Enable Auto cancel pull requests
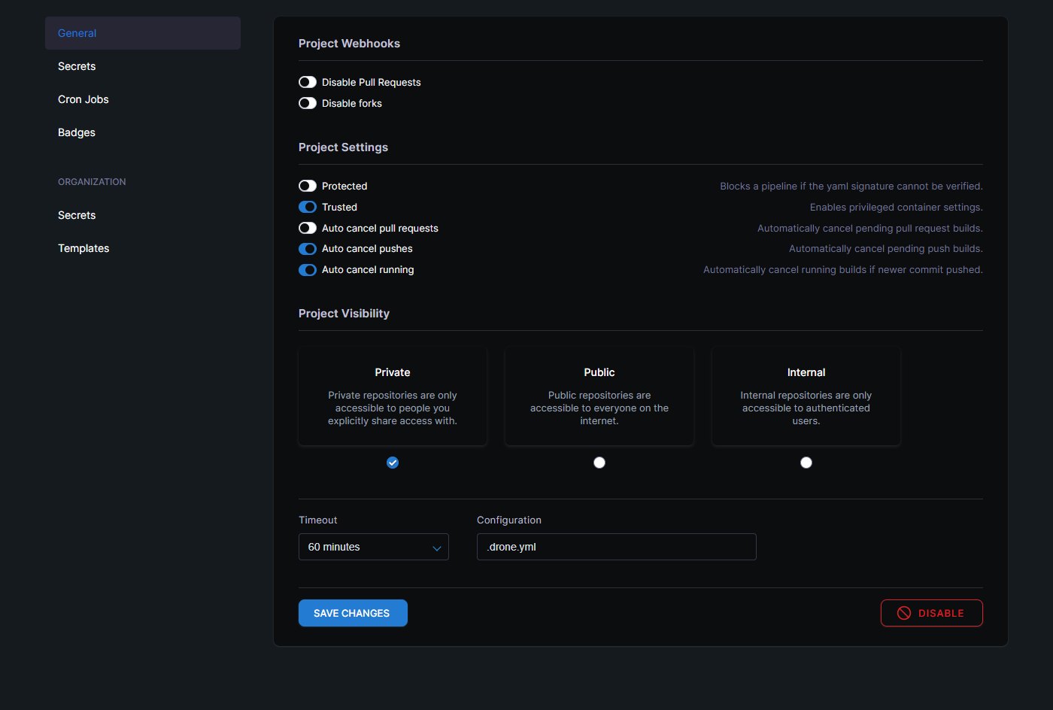The image size is (1053, 710). [x=308, y=228]
